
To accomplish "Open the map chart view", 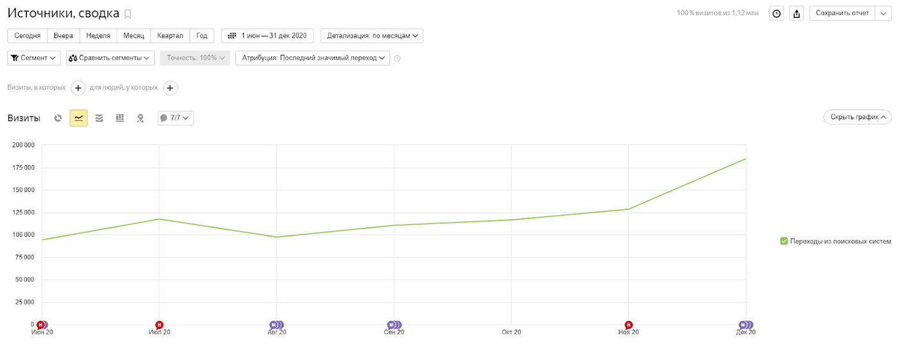I will click(x=140, y=118).
